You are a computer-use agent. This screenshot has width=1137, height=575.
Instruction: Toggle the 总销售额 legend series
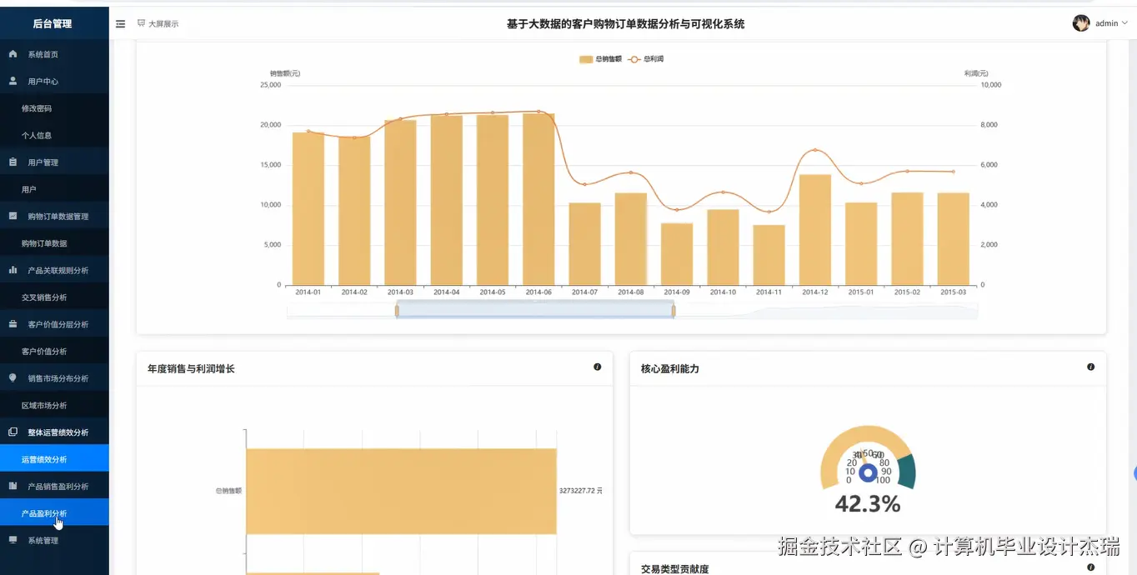pyautogui.click(x=600, y=59)
